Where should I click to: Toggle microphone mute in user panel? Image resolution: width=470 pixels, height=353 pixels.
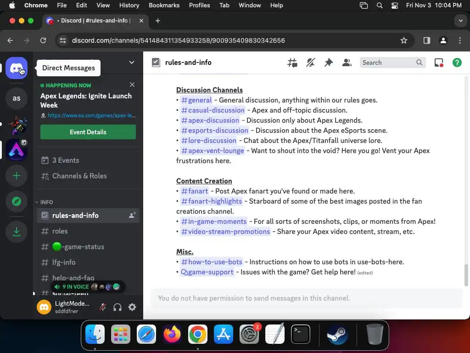point(103,307)
